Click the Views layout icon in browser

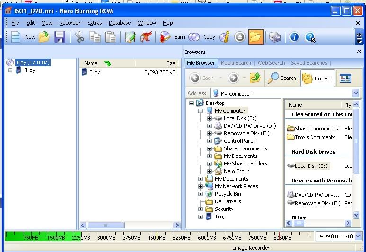[346, 78]
